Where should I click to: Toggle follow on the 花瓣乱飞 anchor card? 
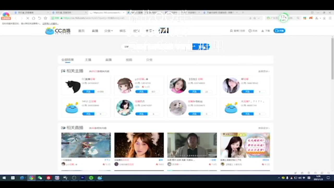pos(141,114)
